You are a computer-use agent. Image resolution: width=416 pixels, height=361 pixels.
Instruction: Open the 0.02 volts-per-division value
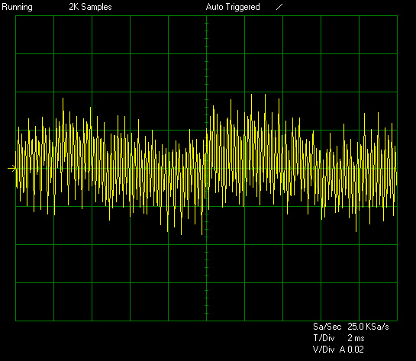(x=355, y=350)
